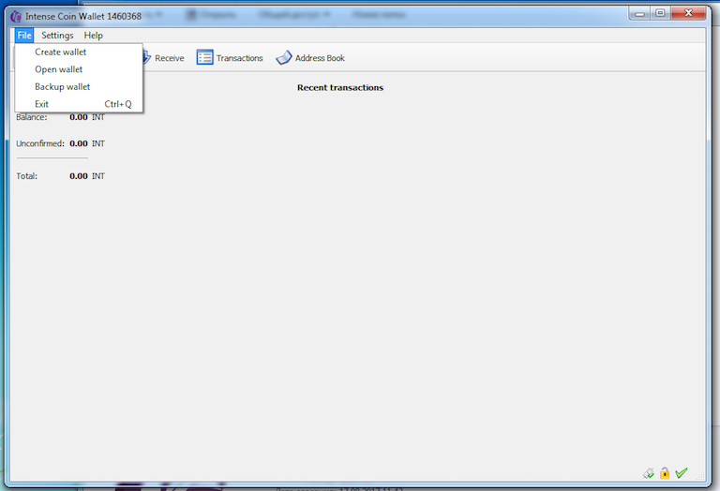
Task: Click the Intense Coin logo in title bar
Action: pyautogui.click(x=16, y=17)
